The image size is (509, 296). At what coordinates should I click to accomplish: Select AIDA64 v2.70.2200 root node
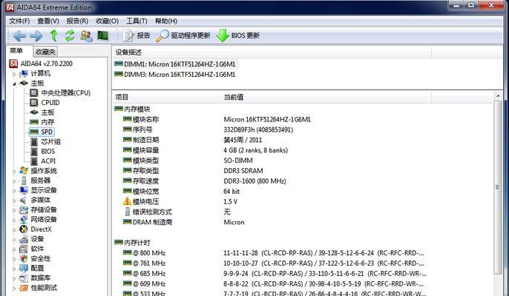[x=47, y=64]
